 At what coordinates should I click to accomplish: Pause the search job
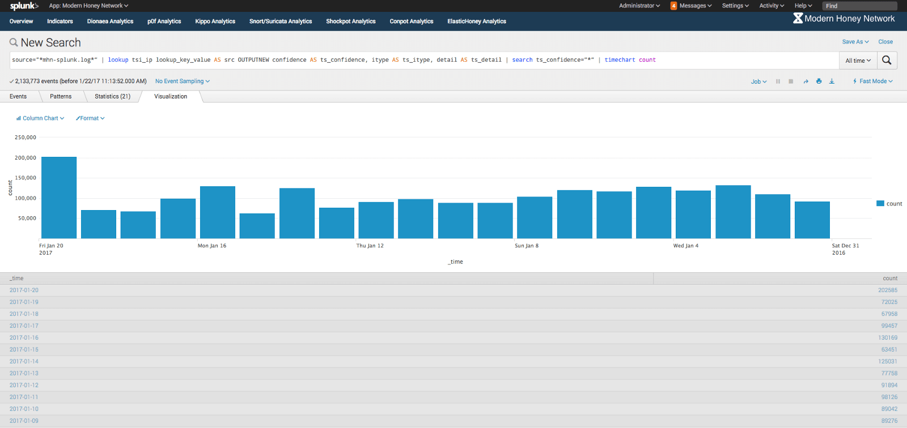[x=778, y=82]
